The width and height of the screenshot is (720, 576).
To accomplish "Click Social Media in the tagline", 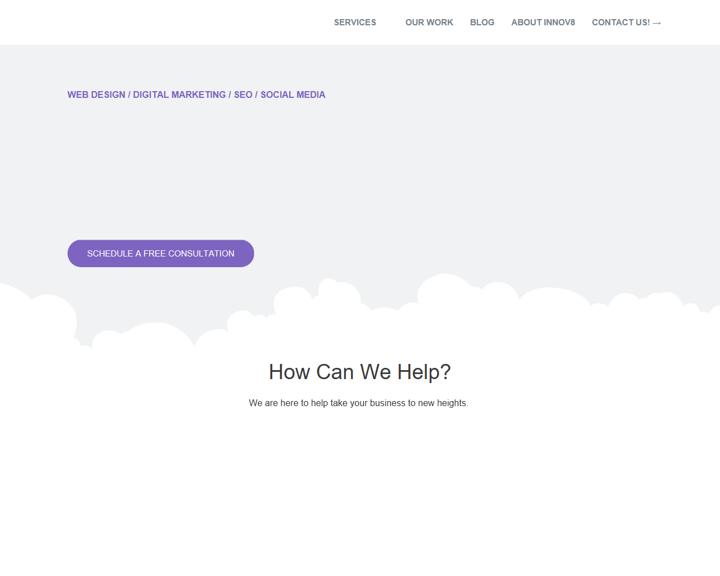I will tap(292, 94).
